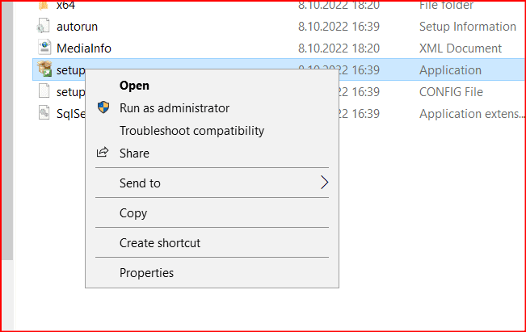
Task: Click the autorun file icon
Action: pos(44,27)
